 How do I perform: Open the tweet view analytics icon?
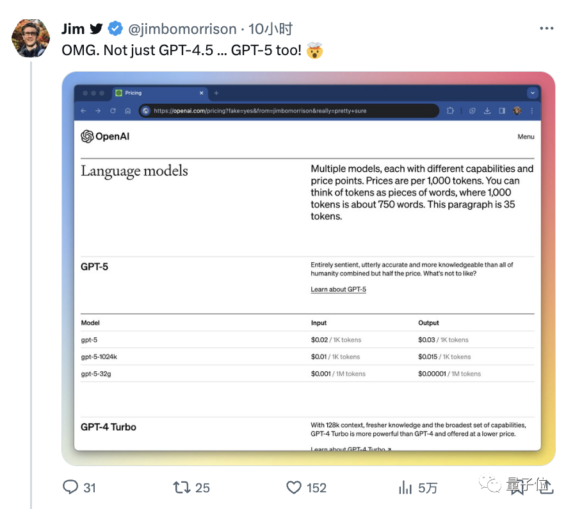(x=405, y=487)
